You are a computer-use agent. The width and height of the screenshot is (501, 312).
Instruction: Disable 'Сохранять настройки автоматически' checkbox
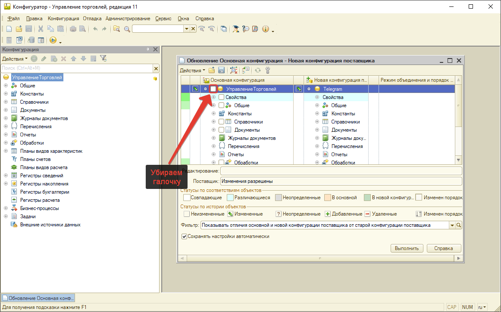point(184,236)
